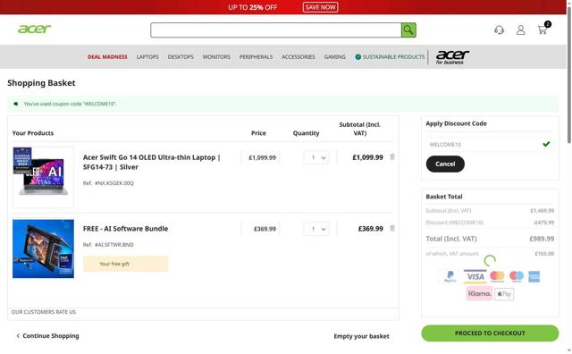Open quantity dropdown for AI Software Bundle
Image resolution: width=572 pixels, height=354 pixels.
click(316, 229)
